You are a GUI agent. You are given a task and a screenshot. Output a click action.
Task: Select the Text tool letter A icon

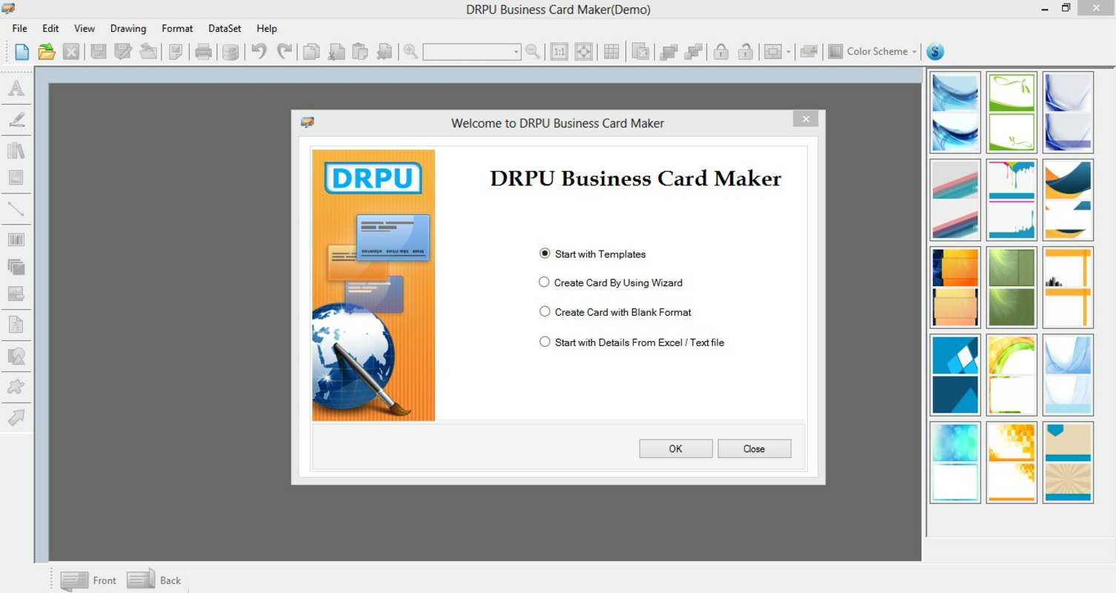pyautogui.click(x=16, y=89)
